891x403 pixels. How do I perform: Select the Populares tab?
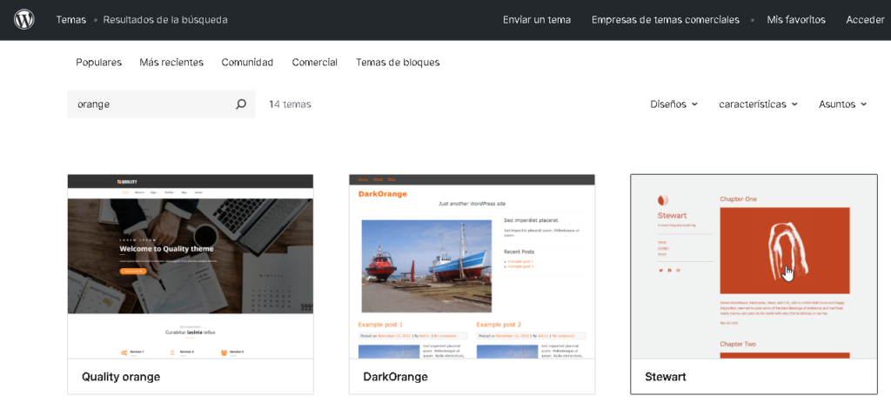click(99, 63)
